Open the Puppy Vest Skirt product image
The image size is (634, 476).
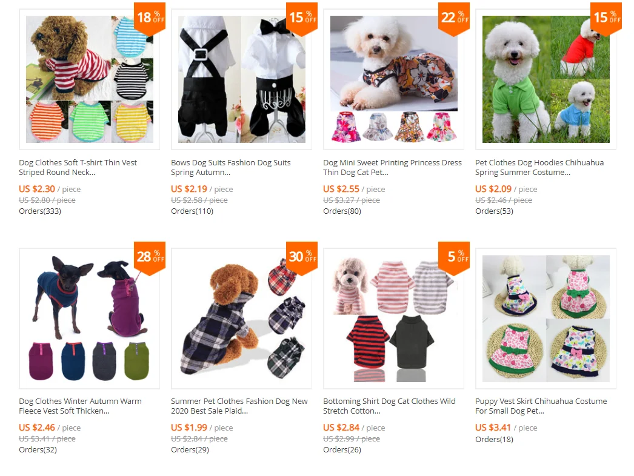[x=546, y=319]
